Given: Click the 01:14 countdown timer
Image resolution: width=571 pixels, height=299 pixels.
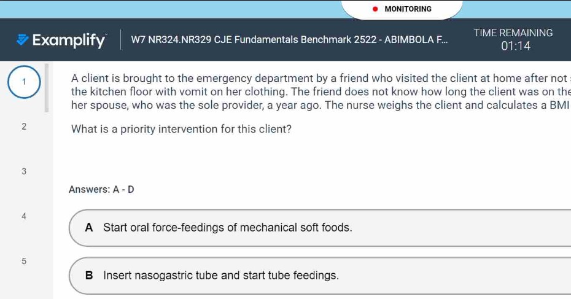Looking at the screenshot, I should click(x=516, y=46).
